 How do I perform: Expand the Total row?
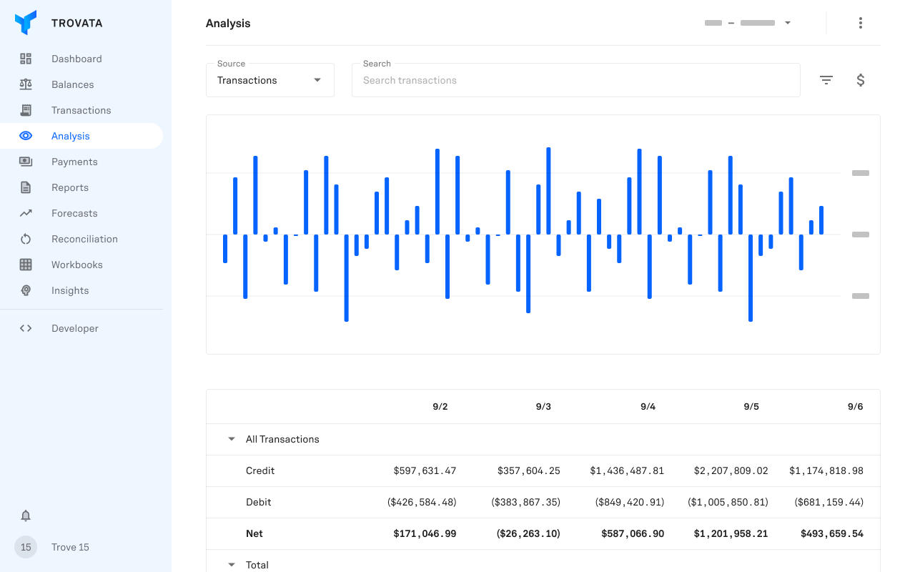231,564
